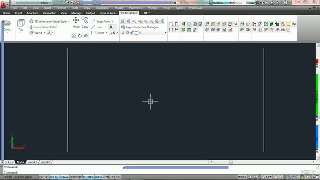Toggle 3DOSNAP in status bar

[76, 177]
